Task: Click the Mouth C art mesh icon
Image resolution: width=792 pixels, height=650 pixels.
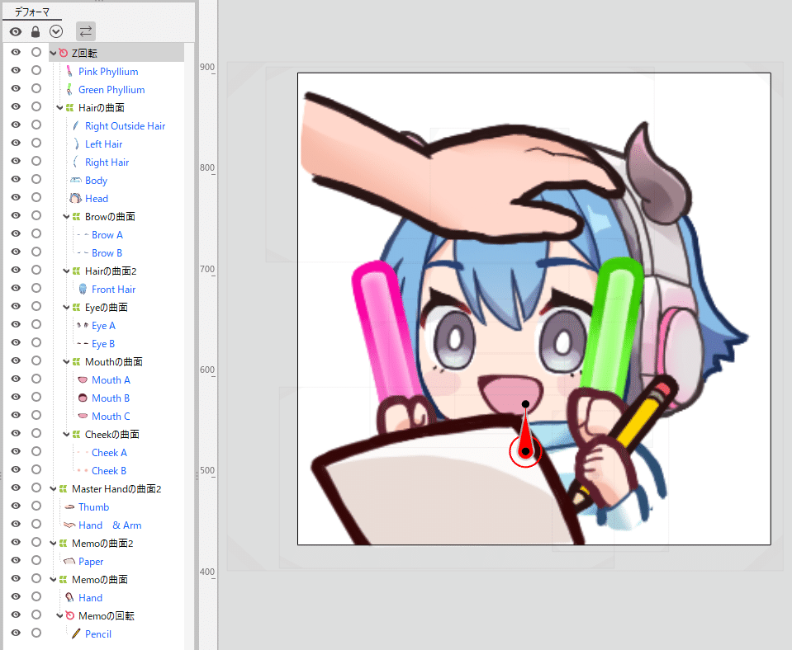Action: 83,416
